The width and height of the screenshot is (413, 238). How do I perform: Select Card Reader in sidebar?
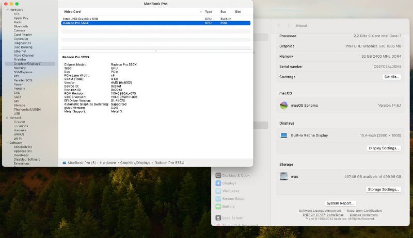[x=23, y=35]
